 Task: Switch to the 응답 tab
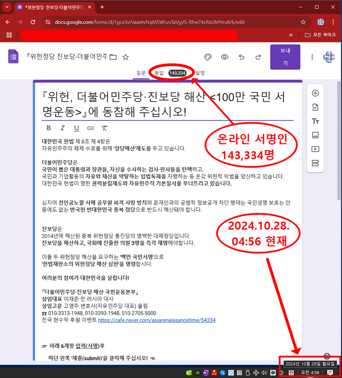159,73
